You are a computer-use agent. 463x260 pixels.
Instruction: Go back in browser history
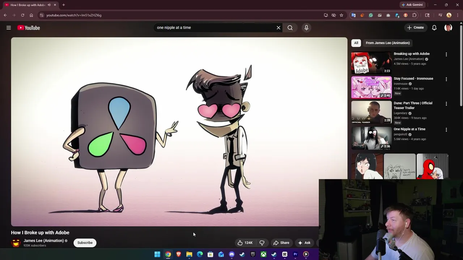5,15
